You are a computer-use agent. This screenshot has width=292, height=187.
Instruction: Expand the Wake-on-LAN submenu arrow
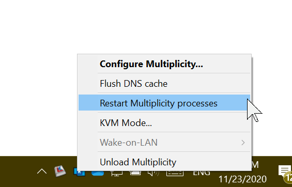click(x=243, y=143)
